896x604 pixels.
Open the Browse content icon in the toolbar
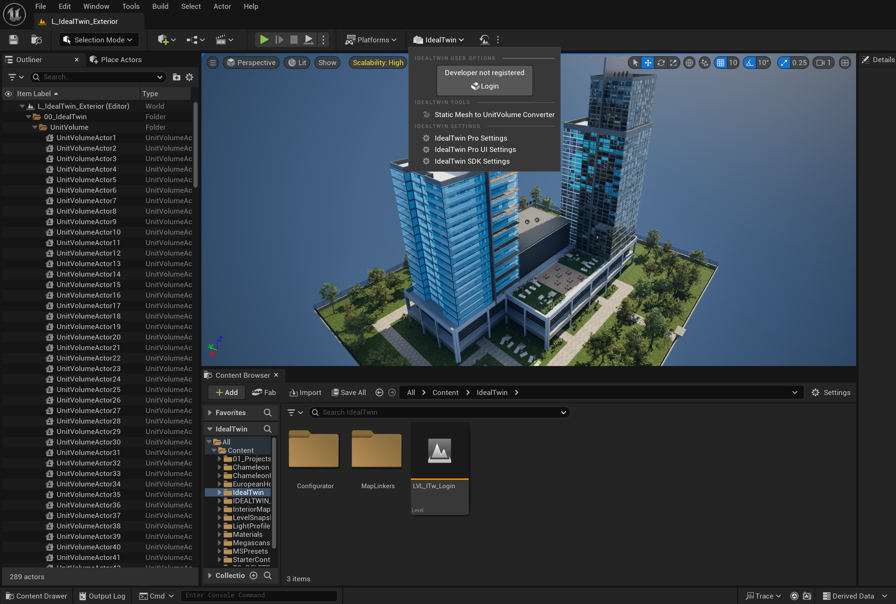pyautogui.click(x=37, y=40)
